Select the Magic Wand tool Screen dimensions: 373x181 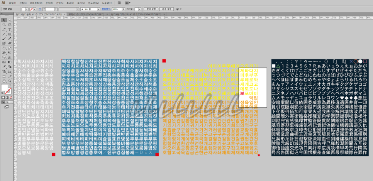(x=4, y=25)
